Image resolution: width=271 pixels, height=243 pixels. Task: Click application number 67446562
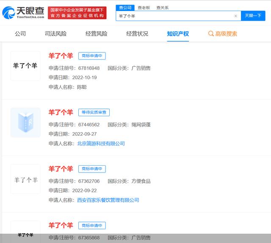coord(89,125)
